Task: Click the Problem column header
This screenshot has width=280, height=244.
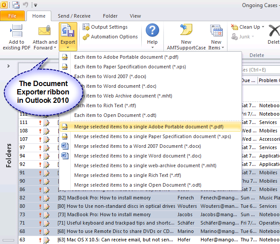Action: point(269,80)
